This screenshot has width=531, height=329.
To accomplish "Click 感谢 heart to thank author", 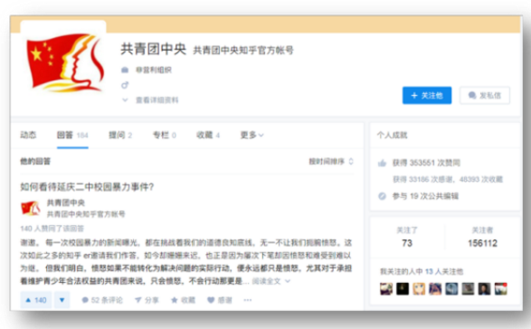I will (220, 300).
